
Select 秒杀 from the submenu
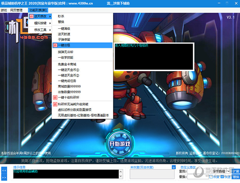61,16
